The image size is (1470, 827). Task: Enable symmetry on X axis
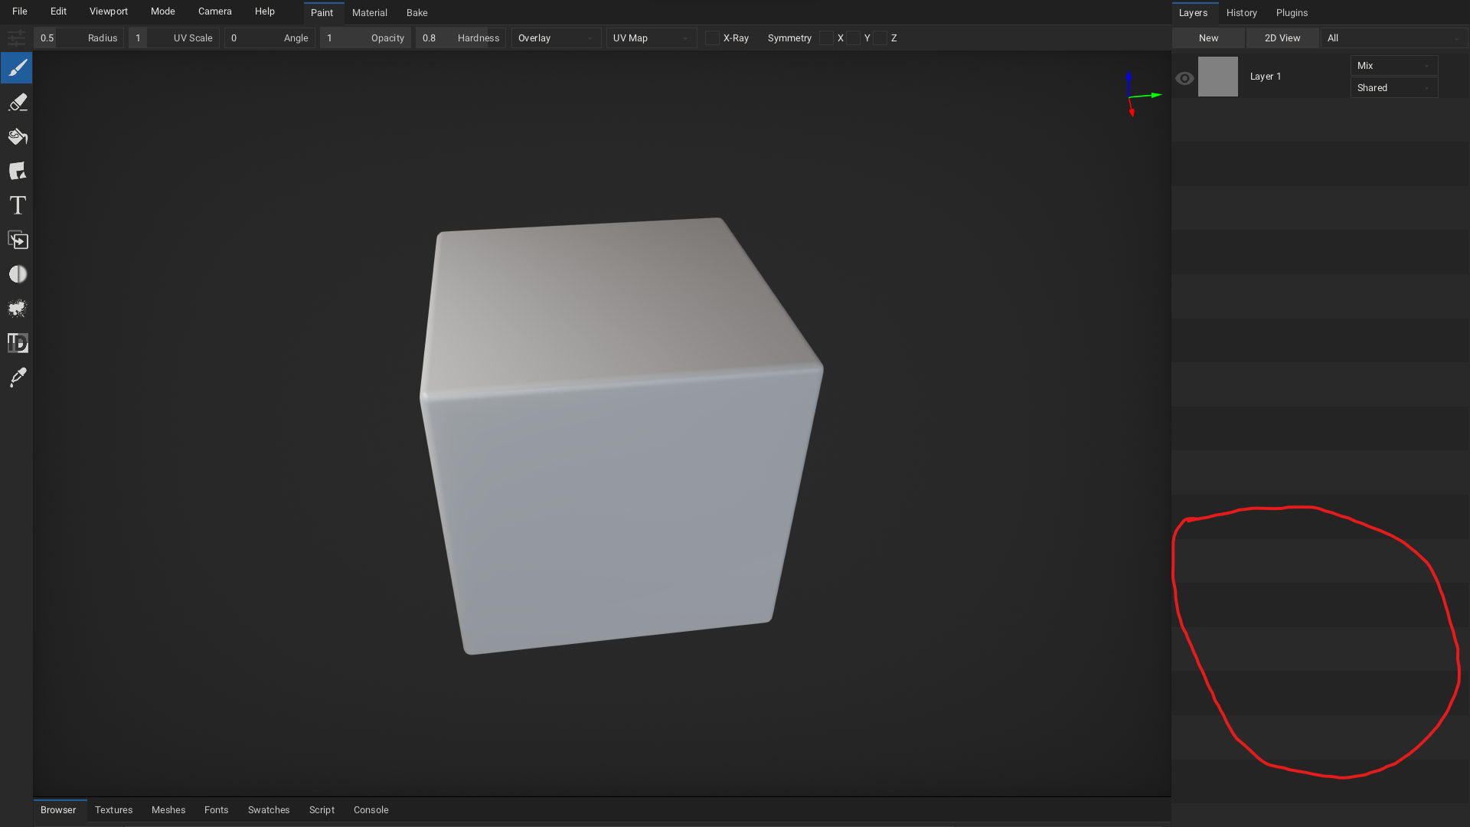click(826, 38)
